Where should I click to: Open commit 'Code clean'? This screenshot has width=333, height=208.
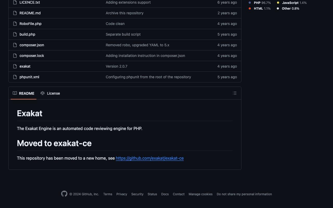pyautogui.click(x=115, y=24)
